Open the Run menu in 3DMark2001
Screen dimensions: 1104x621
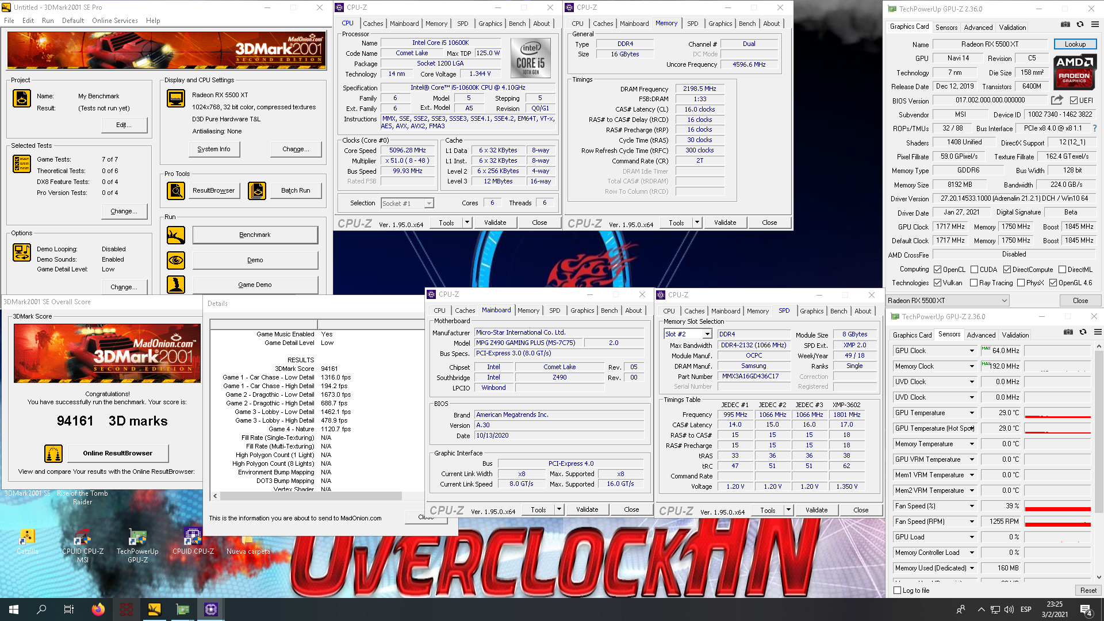pyautogui.click(x=48, y=21)
